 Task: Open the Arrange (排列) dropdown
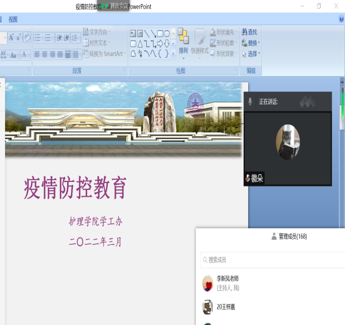[183, 50]
